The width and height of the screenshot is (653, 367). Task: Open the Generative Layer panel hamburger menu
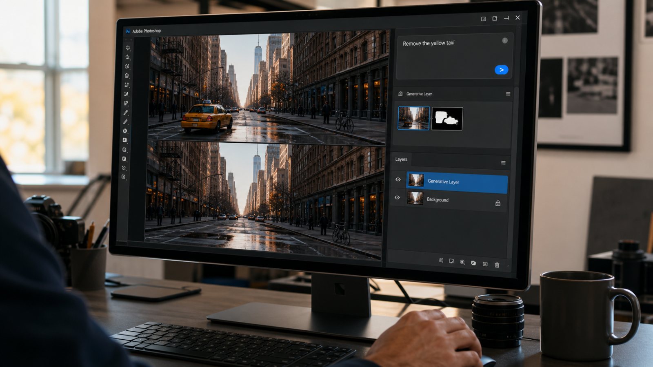(x=508, y=94)
